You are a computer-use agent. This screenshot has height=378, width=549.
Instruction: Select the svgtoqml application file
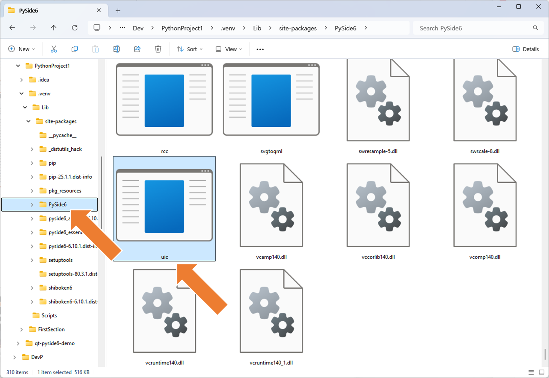[271, 107]
